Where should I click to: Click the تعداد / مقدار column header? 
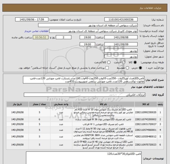click(x=39, y=104)
